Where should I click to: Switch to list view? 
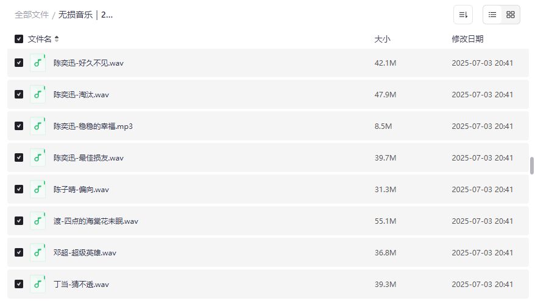492,15
